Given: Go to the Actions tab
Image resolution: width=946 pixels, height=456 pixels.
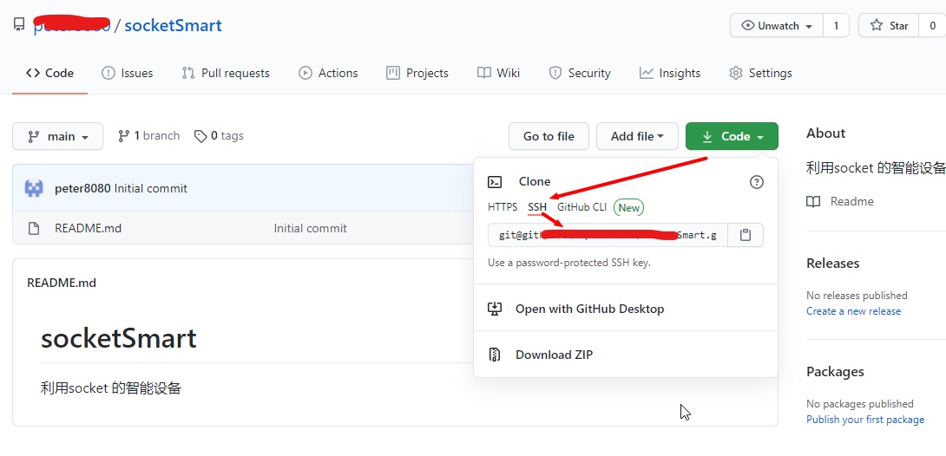Looking at the screenshot, I should (x=328, y=73).
